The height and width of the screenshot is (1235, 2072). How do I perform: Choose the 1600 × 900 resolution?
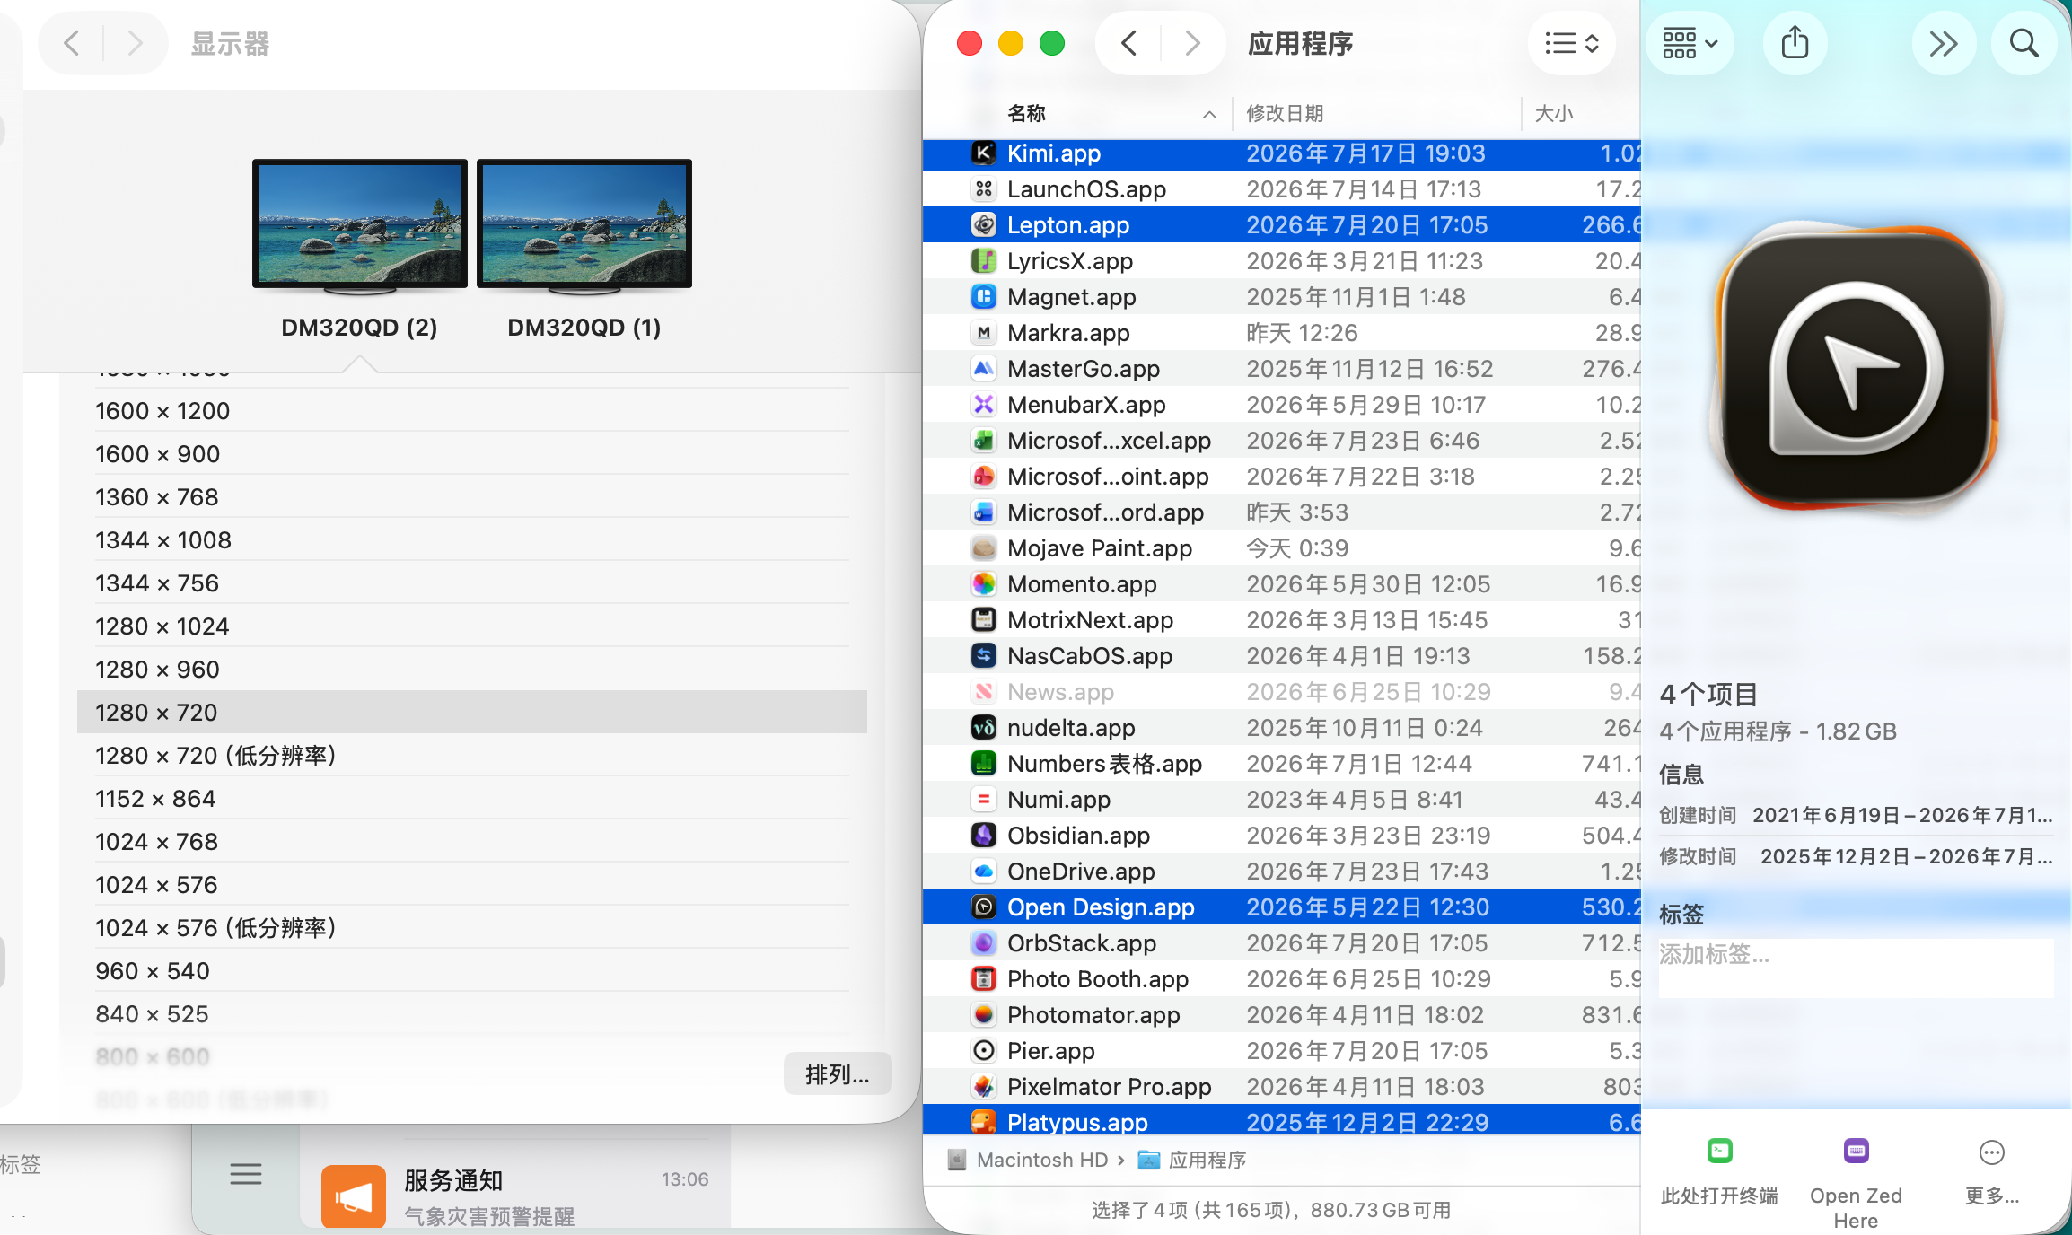(x=472, y=454)
